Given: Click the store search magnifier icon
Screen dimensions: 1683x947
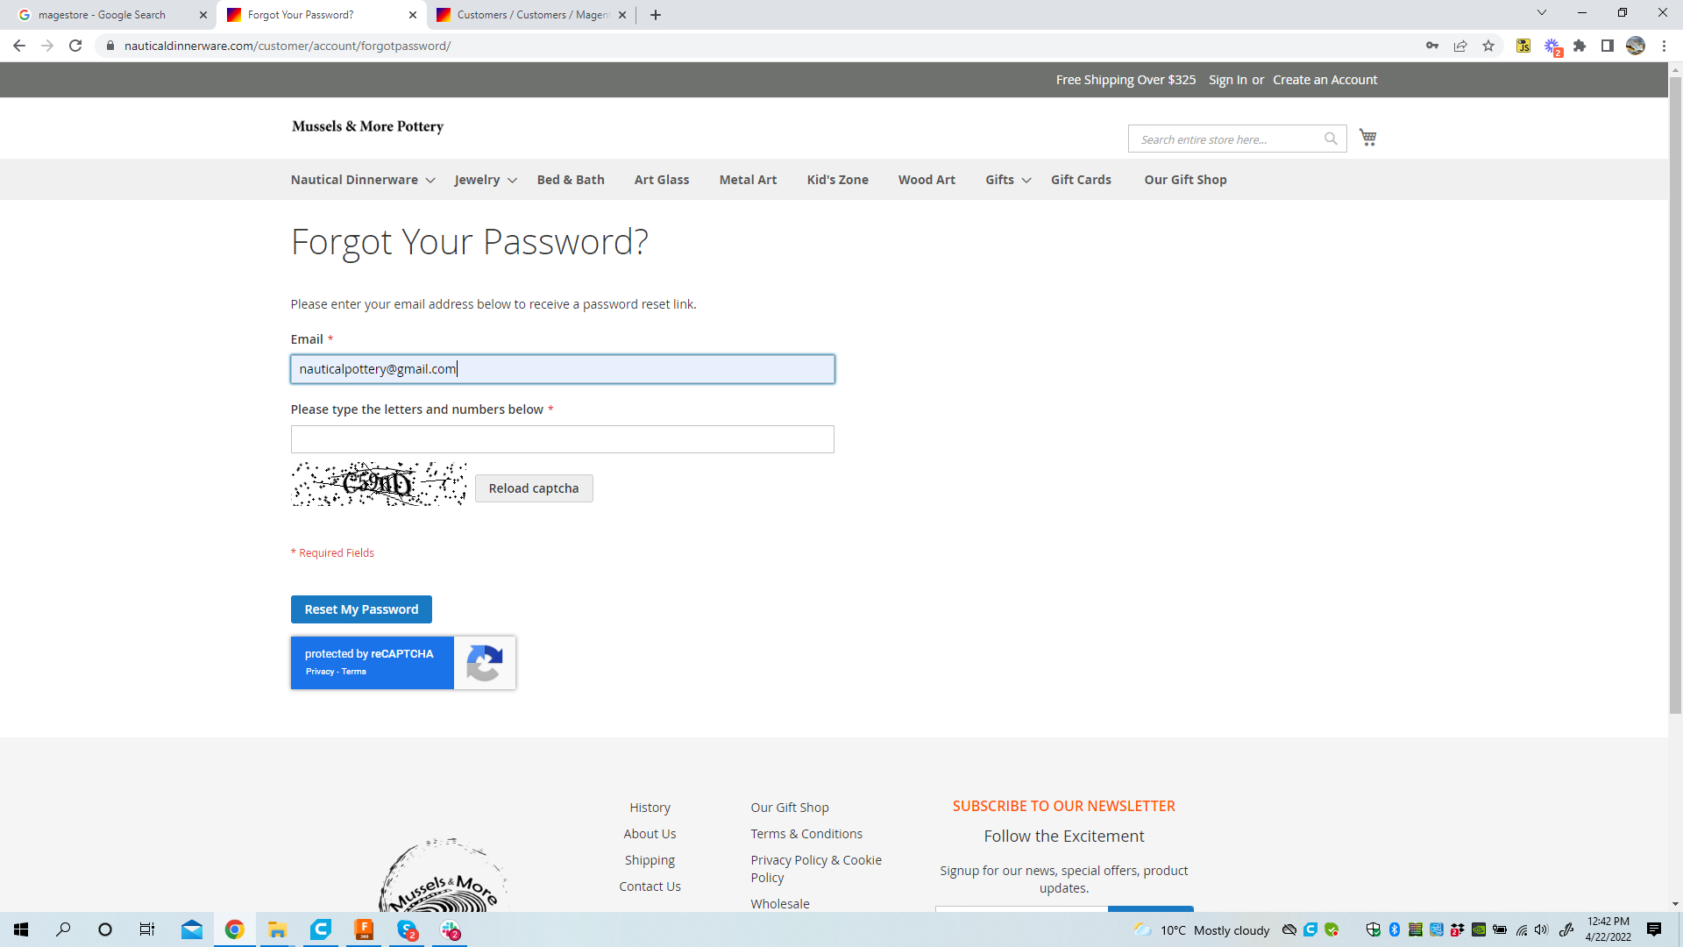Looking at the screenshot, I should pyautogui.click(x=1331, y=139).
